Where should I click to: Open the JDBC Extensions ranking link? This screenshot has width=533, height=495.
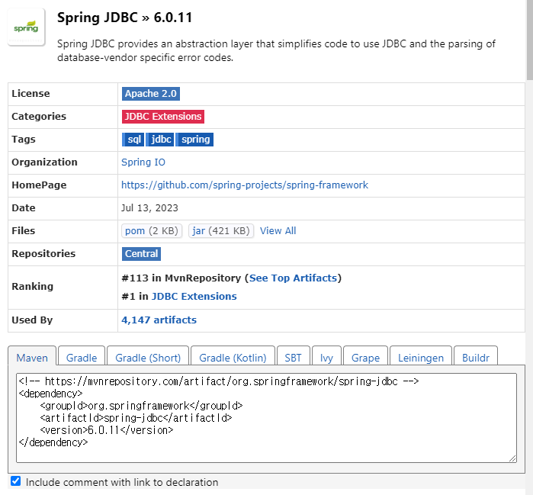[x=194, y=297]
